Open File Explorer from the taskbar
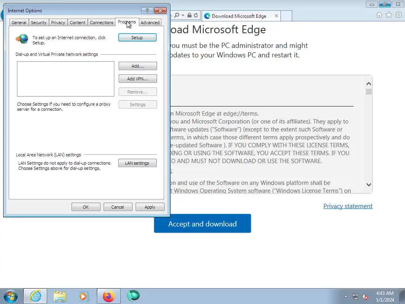Screen dimensions: 405x304 click(x=60, y=296)
